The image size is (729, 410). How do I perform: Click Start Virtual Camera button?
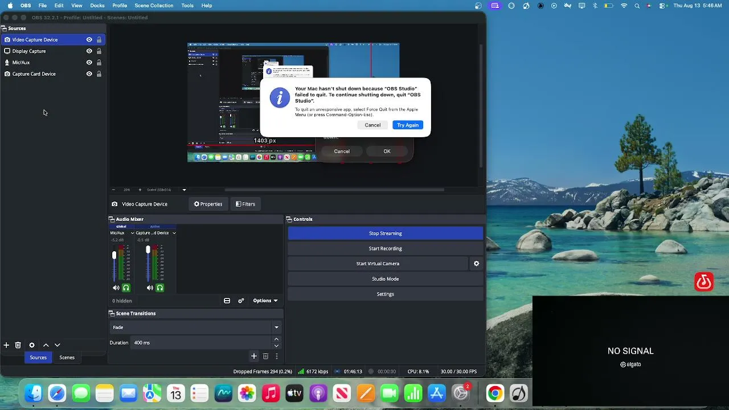click(378, 264)
